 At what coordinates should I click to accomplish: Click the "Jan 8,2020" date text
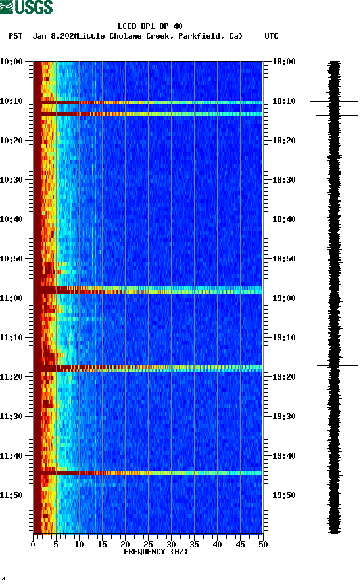point(55,36)
